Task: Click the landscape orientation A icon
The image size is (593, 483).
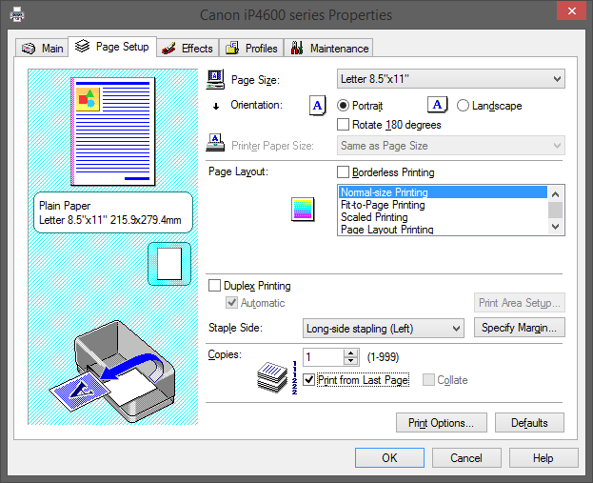Action: click(x=438, y=105)
